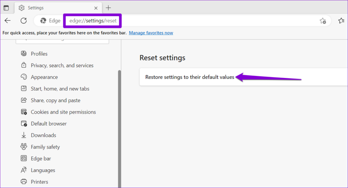The height and width of the screenshot is (188, 348).
Task: Click the Settings tab gear icon
Action: coord(21,8)
